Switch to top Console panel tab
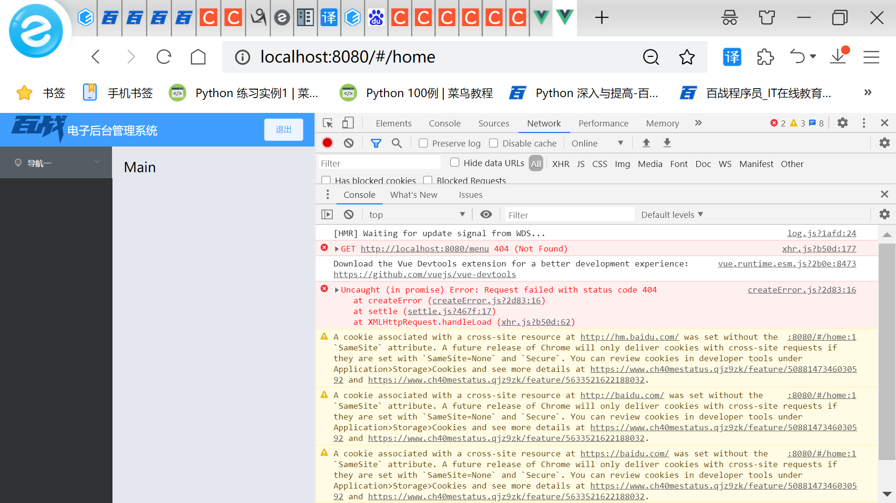This screenshot has height=503, width=896. point(444,123)
